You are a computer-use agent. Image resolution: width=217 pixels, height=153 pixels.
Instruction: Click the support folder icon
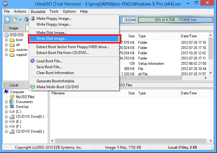point(12,55)
